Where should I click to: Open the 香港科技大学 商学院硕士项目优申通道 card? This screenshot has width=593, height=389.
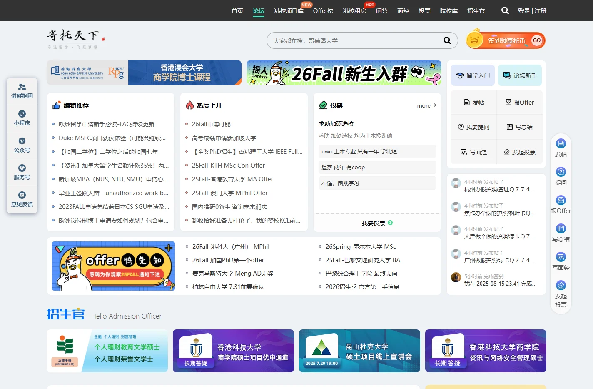(233, 351)
